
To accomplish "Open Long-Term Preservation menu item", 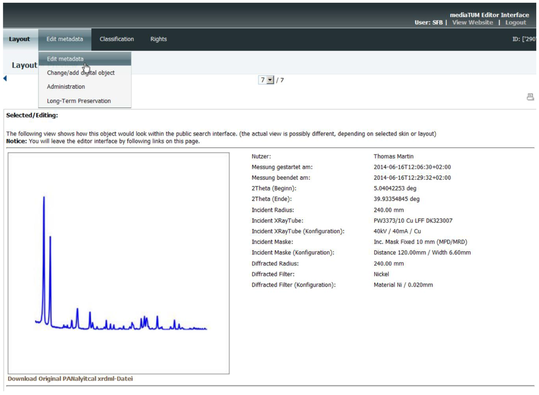I will [x=79, y=101].
